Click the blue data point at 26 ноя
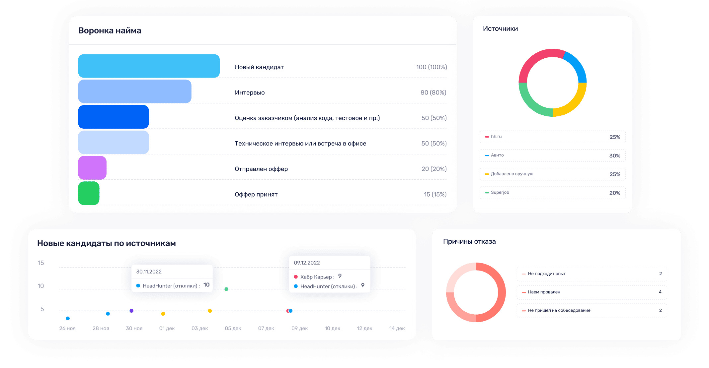Screen dimensions: 709x368 click(68, 318)
